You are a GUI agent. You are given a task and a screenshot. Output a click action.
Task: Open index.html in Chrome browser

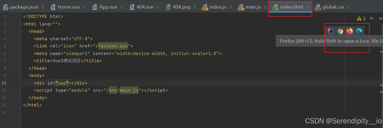click(x=340, y=31)
